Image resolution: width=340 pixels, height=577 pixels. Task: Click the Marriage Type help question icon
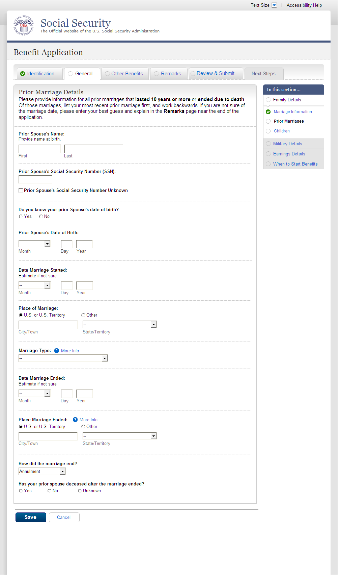(x=57, y=351)
